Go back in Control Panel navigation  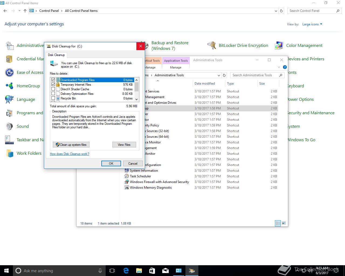coord(5,11)
